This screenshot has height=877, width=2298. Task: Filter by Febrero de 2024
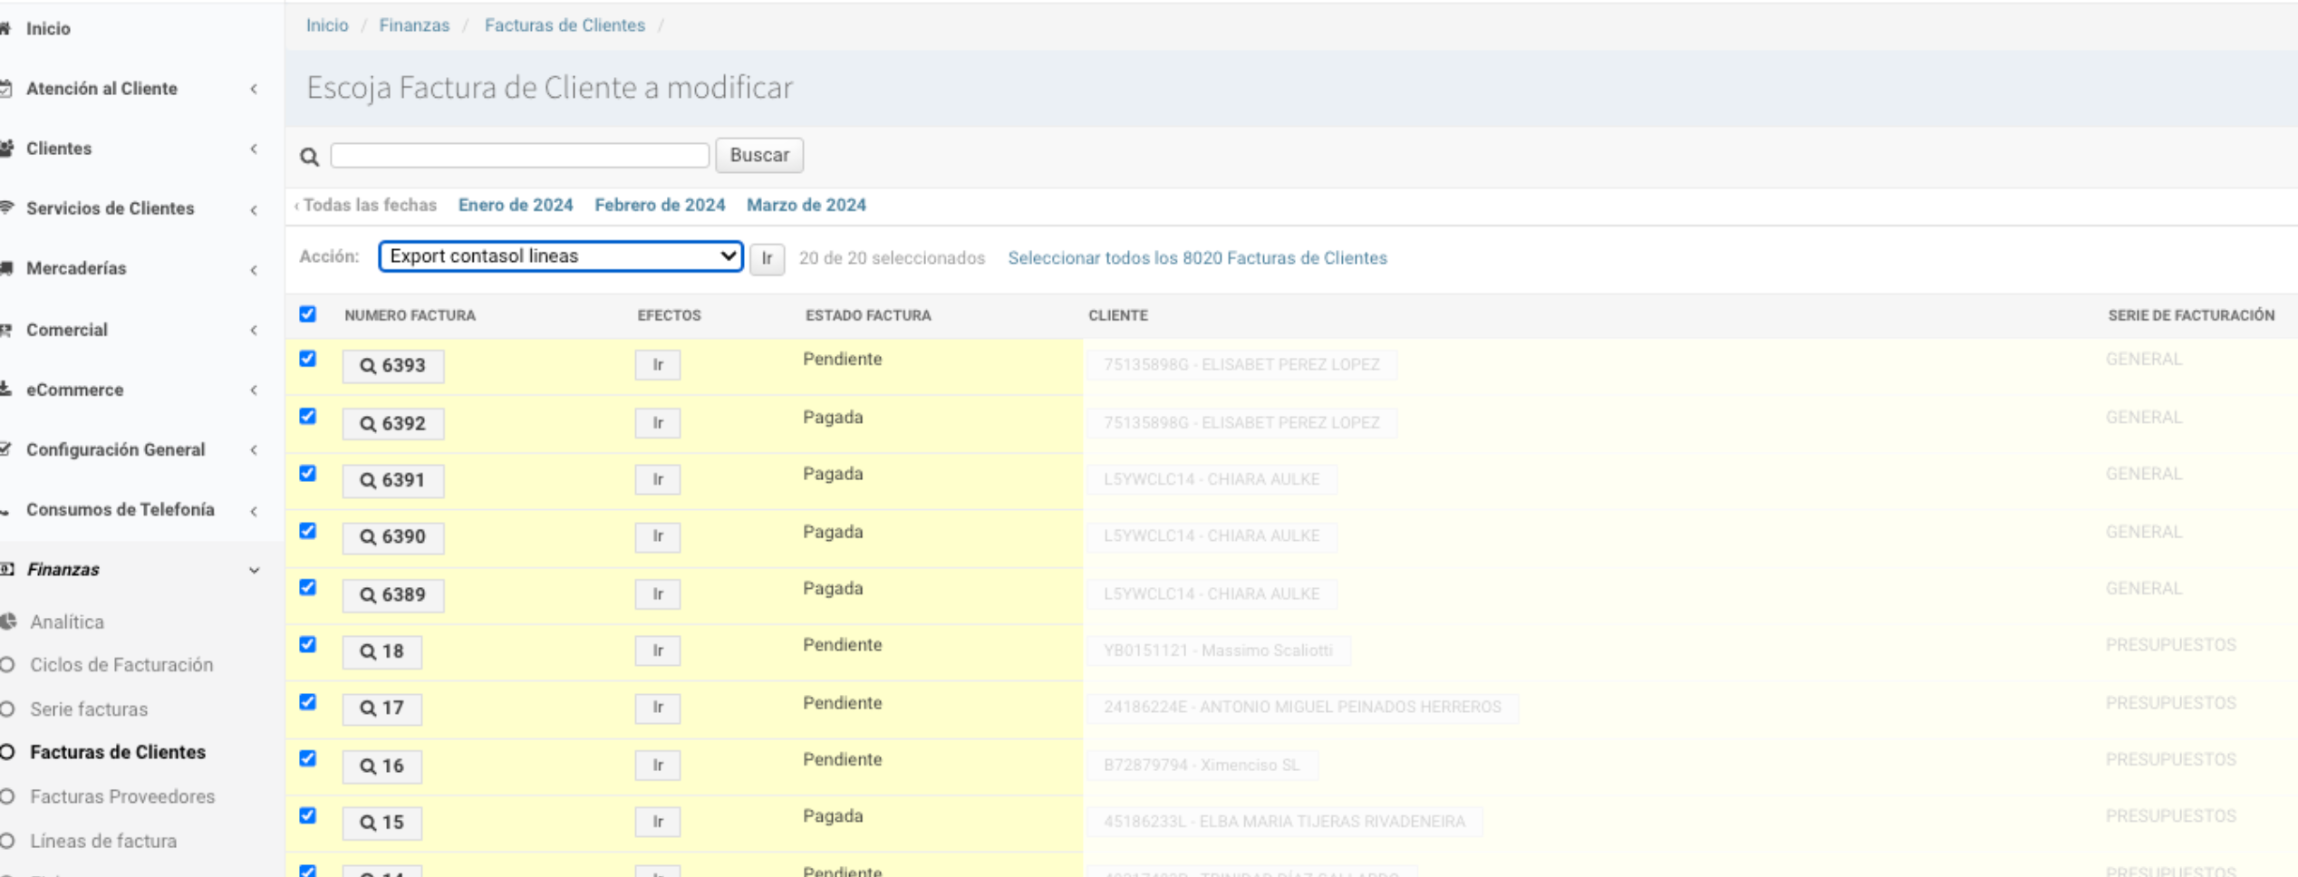[660, 205]
